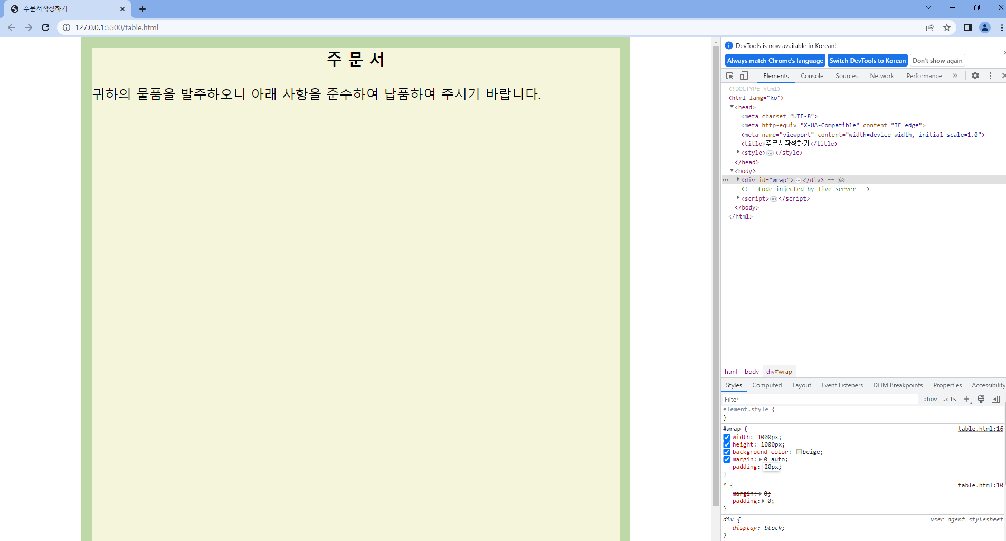Screen dimensions: 1006x541
Task: Open Properties pane tab
Action: pyautogui.click(x=947, y=385)
